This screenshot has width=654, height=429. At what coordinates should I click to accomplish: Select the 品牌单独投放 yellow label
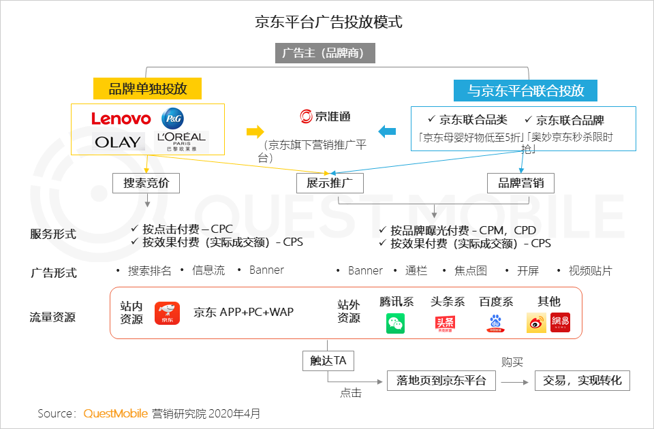(x=148, y=89)
